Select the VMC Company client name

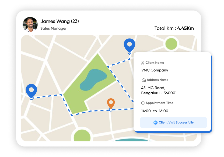click(155, 70)
